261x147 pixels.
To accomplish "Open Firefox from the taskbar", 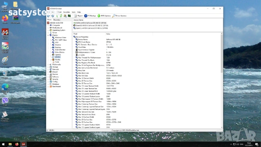I will 17,144.
